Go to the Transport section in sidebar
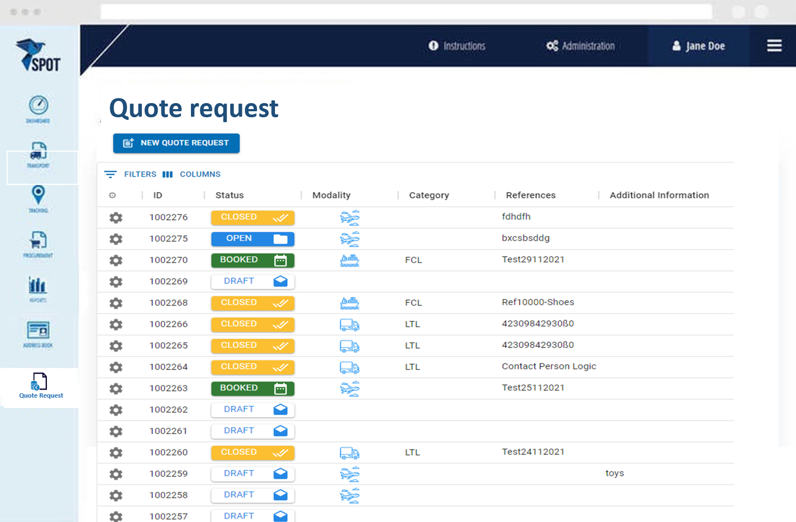 point(39,154)
